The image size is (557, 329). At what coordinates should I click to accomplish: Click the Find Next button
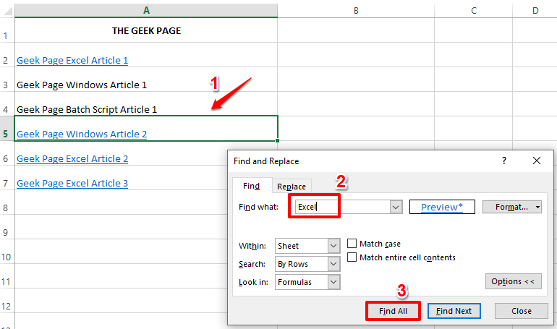click(x=454, y=311)
